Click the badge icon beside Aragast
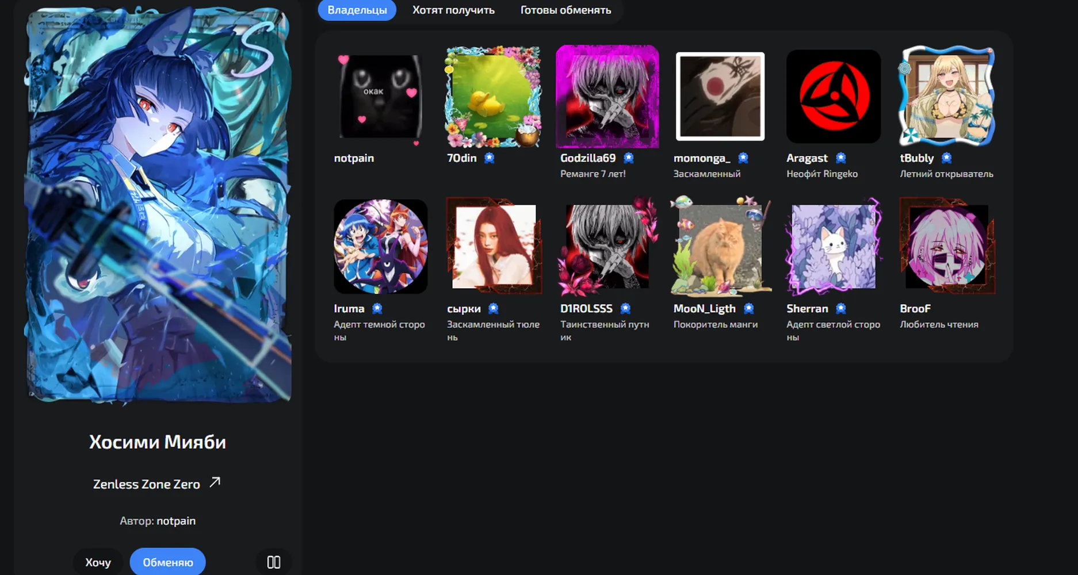 click(841, 158)
